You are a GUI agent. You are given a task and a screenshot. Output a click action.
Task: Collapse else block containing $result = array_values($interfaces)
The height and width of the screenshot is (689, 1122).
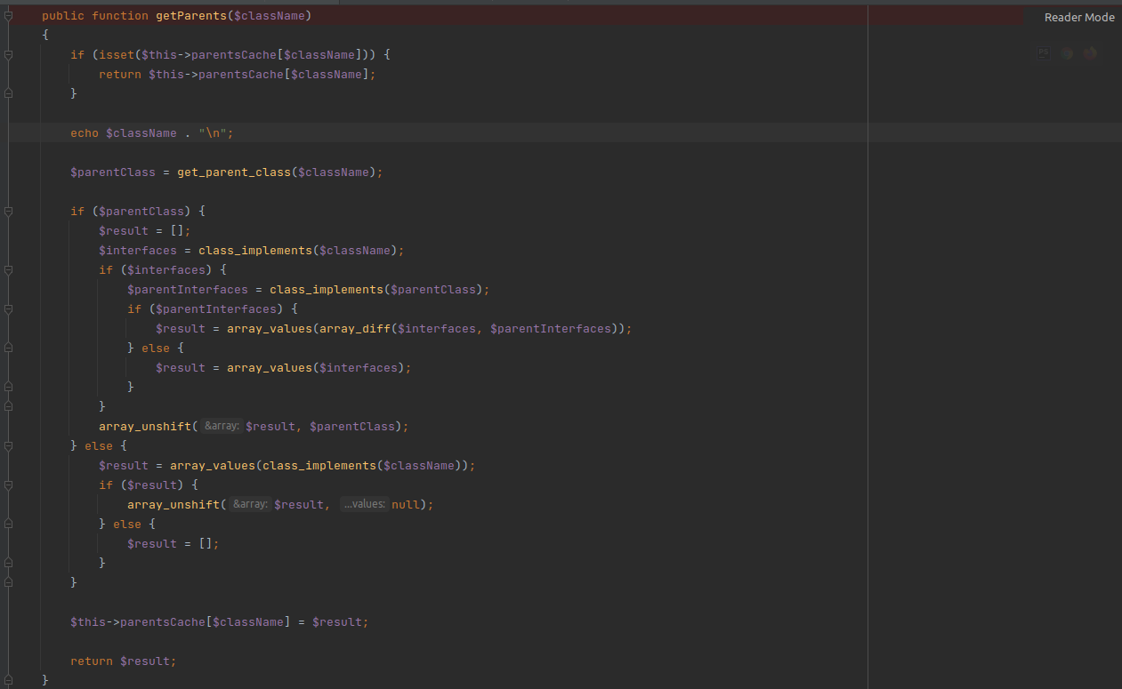click(x=8, y=349)
